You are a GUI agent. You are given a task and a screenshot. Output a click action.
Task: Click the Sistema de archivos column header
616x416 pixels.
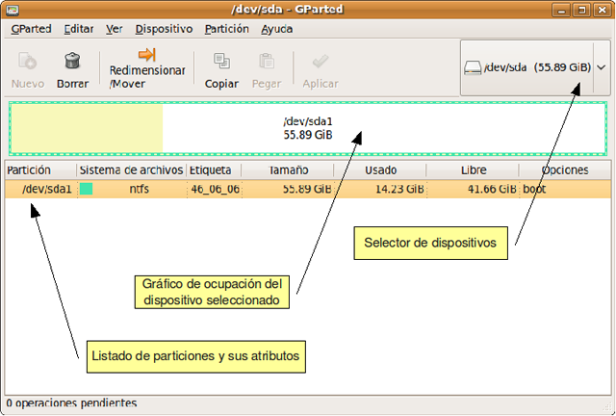tap(131, 170)
